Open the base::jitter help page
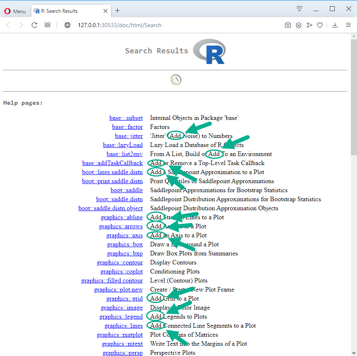 point(129,136)
